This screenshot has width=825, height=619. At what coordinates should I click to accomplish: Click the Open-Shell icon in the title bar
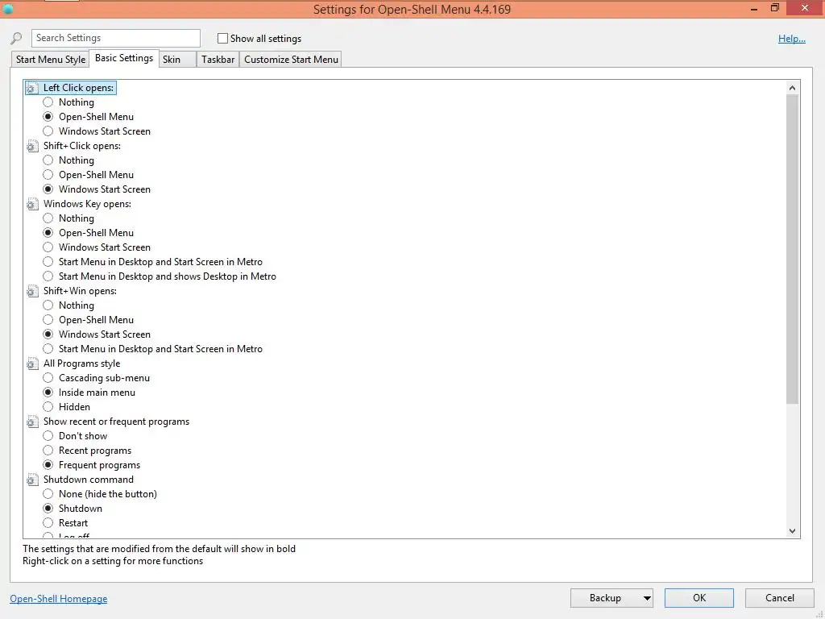click(x=7, y=9)
